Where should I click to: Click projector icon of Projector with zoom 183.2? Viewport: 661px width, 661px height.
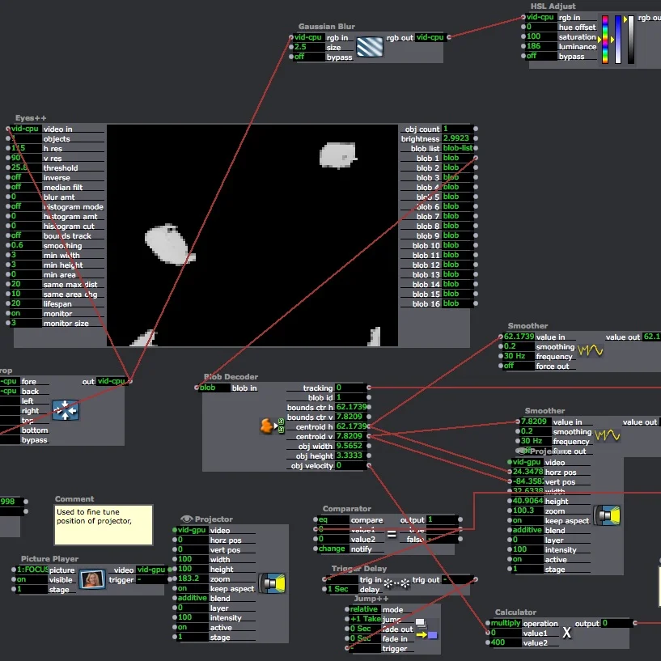[x=273, y=583]
